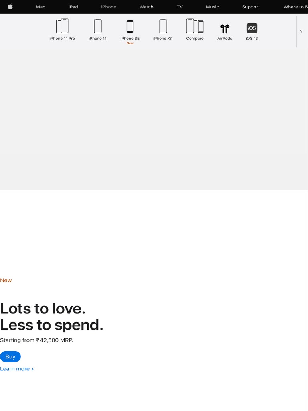Follow the Learn more link
The width and height of the screenshot is (308, 411).
17,369
